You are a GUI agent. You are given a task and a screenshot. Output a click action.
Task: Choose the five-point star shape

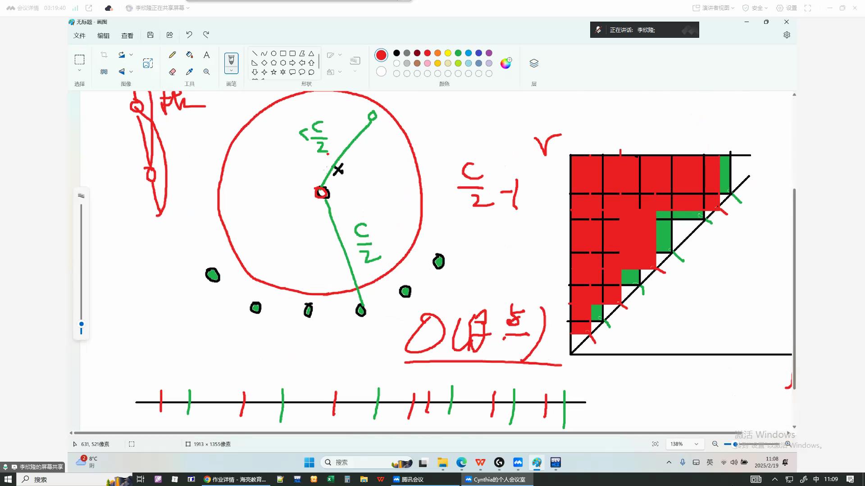point(273,72)
